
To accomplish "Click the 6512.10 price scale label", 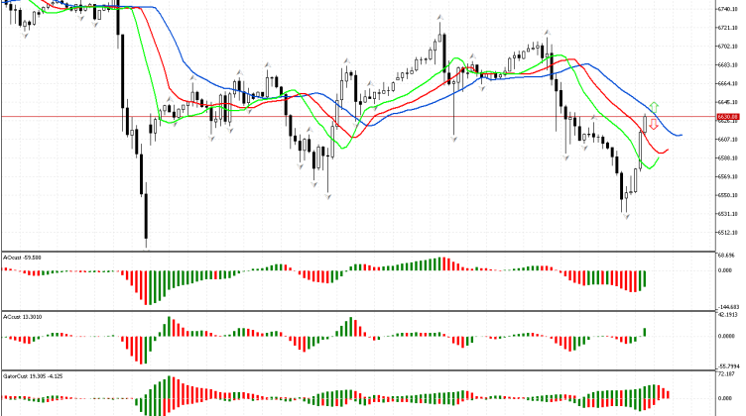I will pyautogui.click(x=729, y=233).
